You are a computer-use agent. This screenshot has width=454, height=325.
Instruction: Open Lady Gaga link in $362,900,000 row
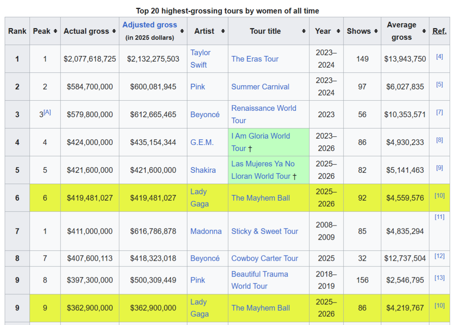click(x=200, y=308)
